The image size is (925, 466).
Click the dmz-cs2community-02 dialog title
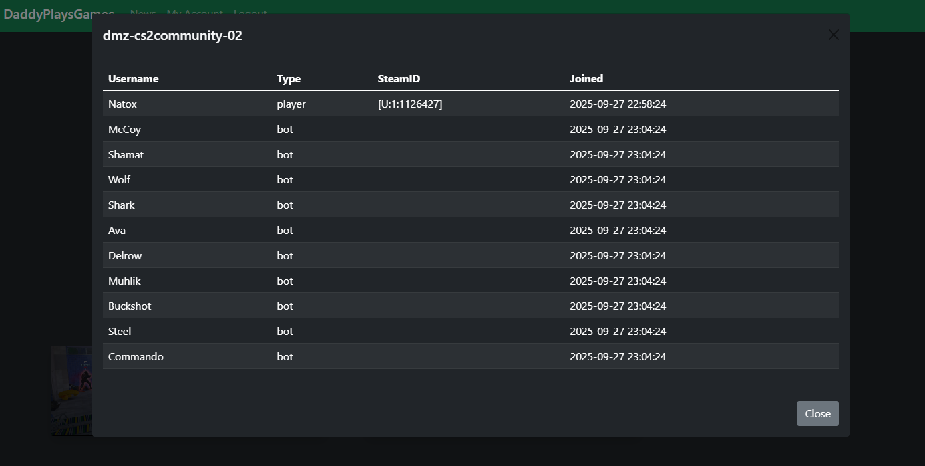[172, 35]
